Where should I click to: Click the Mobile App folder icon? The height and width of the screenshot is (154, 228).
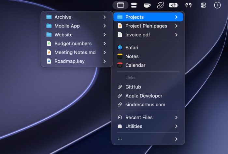49,26
